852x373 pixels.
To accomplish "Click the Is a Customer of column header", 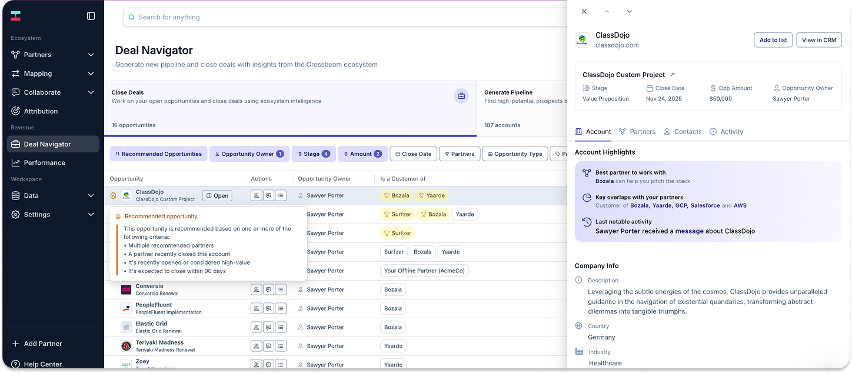I will 403,178.
